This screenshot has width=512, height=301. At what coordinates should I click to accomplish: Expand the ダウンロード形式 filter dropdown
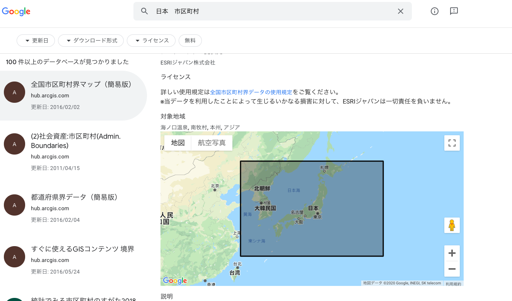point(91,41)
